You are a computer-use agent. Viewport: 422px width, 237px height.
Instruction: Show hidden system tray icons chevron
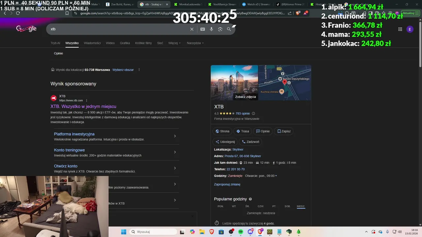point(366,232)
